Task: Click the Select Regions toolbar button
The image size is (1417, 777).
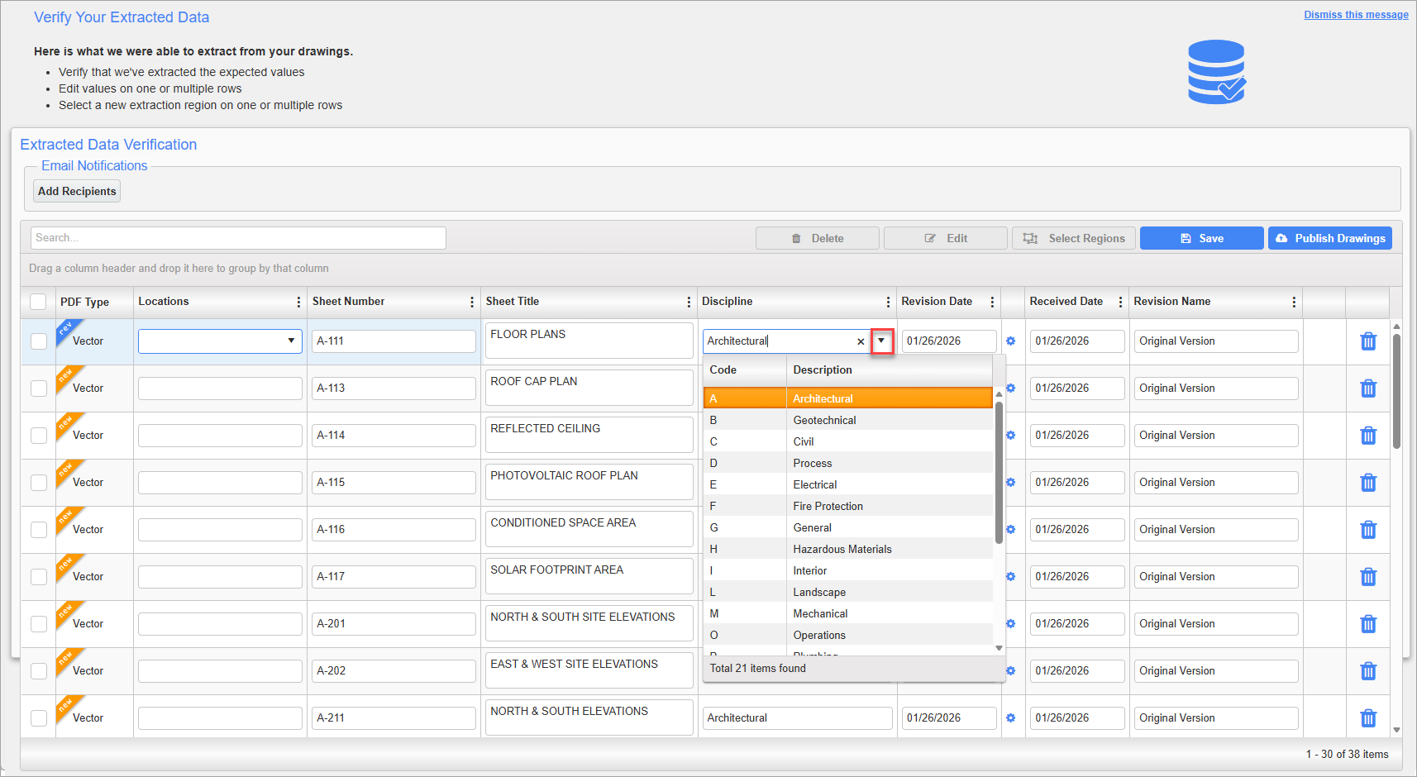Action: tap(1074, 238)
